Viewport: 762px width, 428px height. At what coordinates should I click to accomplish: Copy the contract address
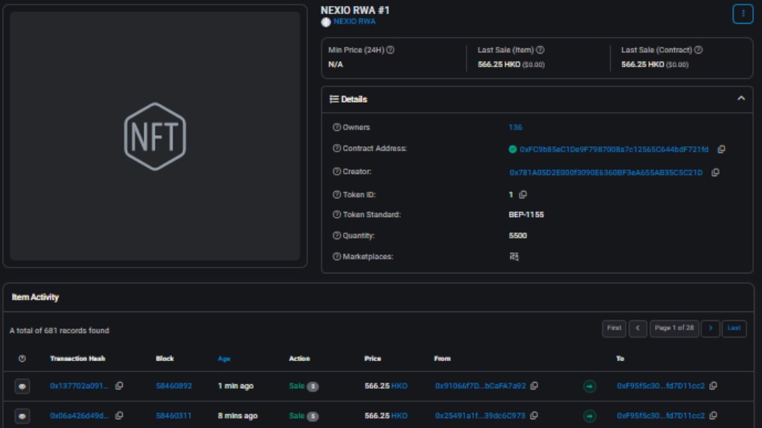tap(722, 149)
